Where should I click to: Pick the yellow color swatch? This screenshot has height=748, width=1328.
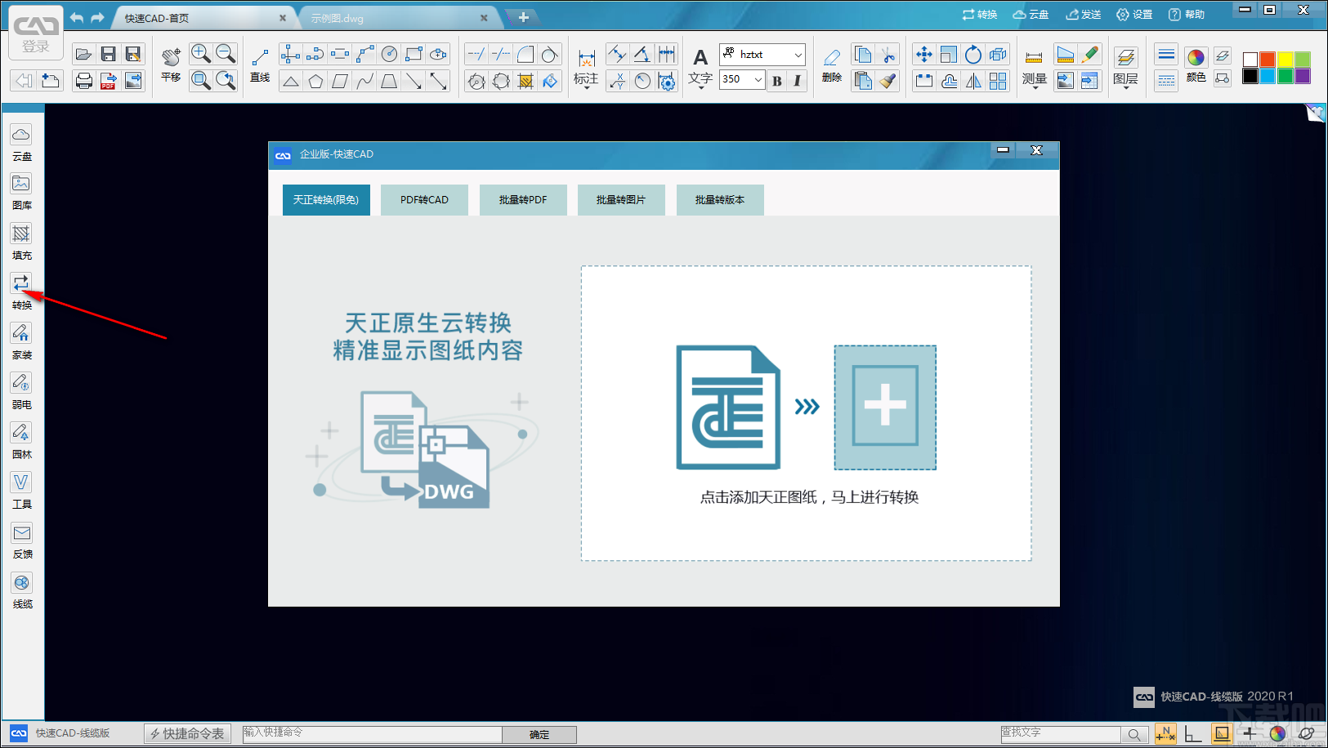pyautogui.click(x=1286, y=60)
